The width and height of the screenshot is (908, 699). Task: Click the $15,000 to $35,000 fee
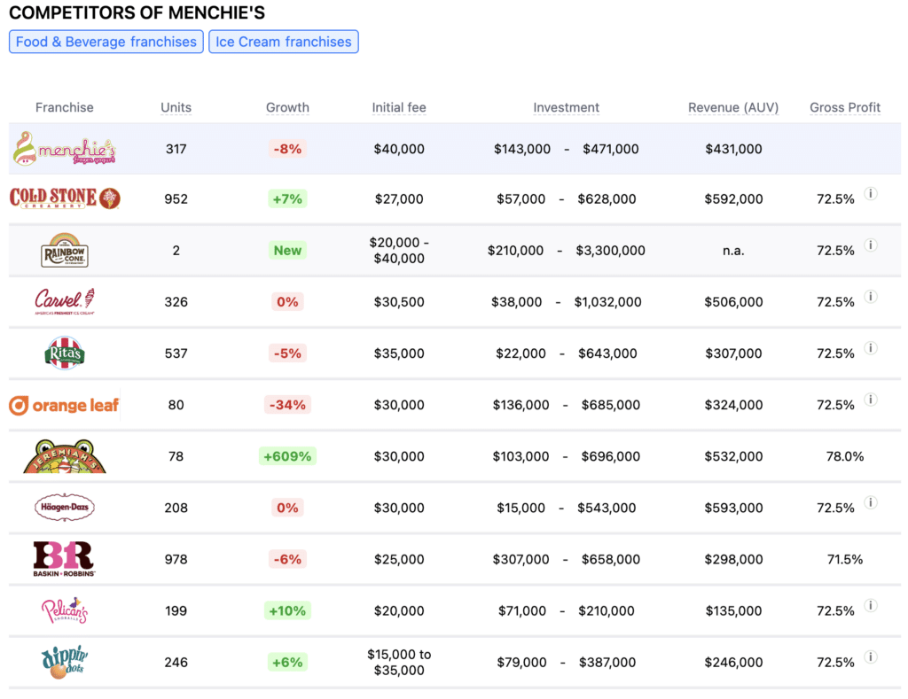(399, 663)
